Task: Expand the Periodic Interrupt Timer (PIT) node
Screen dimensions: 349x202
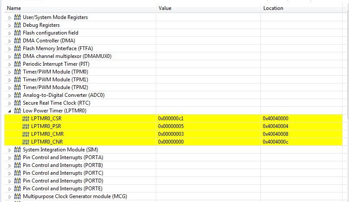Action: point(10,64)
